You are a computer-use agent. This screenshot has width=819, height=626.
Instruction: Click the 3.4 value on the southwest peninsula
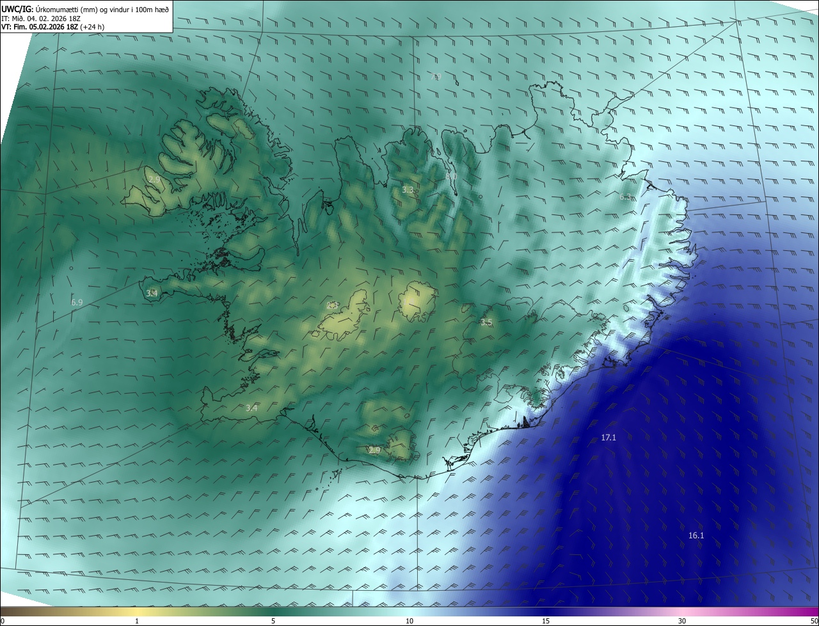pos(251,408)
